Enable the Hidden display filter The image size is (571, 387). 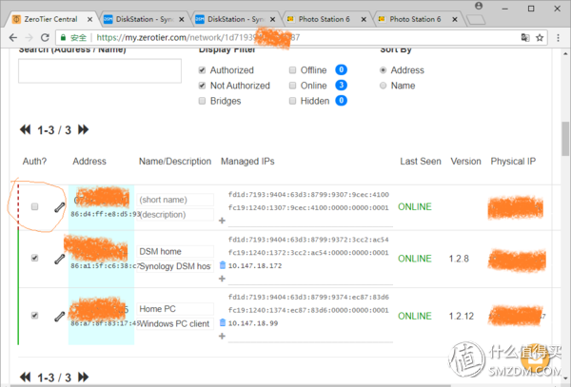pos(292,101)
